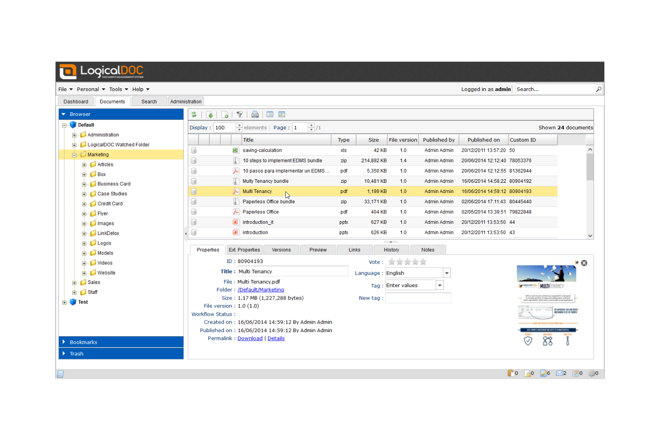Open the History tab
The image size is (660, 440).
[392, 250]
